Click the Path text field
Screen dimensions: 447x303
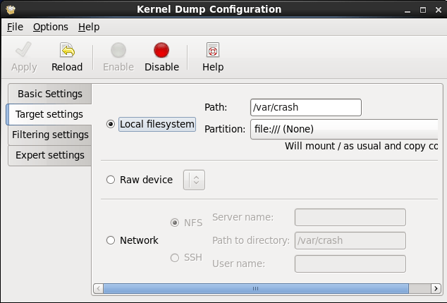pos(305,107)
